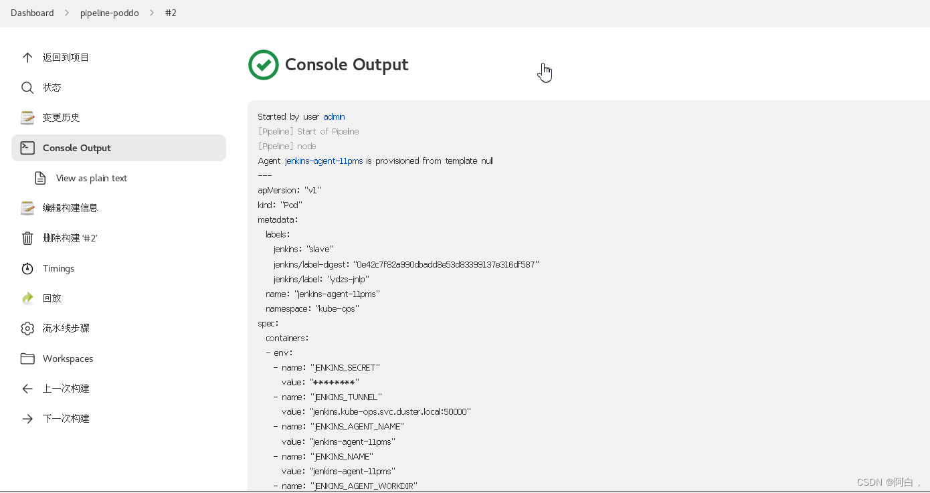The height and width of the screenshot is (493, 930).
Task: Click the green build success status icon
Action: [x=264, y=65]
